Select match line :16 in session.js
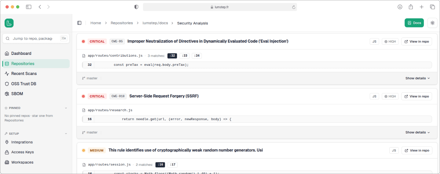 point(160,165)
